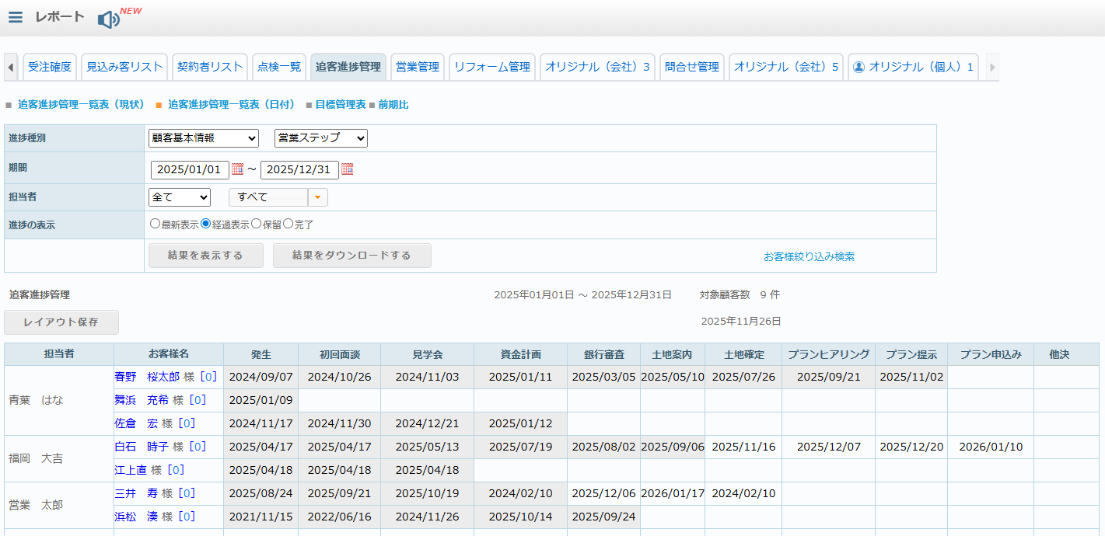Click the person icon on オリジナル（個人）1 tab
The width and height of the screenshot is (1105, 536).
point(859,67)
